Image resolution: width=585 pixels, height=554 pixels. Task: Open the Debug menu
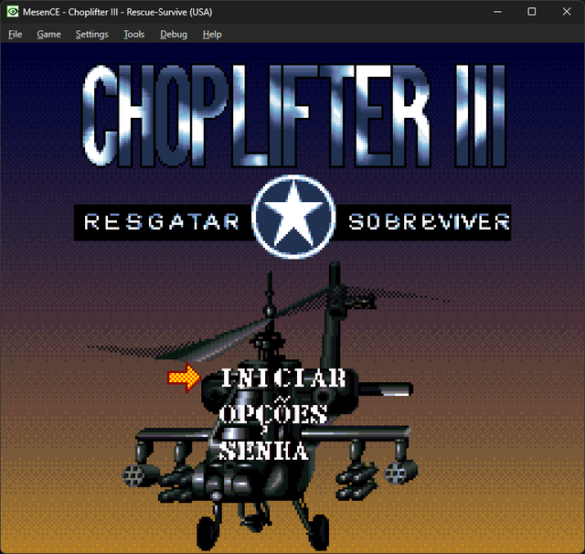tap(174, 35)
